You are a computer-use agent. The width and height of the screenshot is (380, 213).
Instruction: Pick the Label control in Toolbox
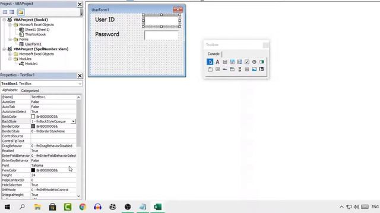click(x=217, y=62)
